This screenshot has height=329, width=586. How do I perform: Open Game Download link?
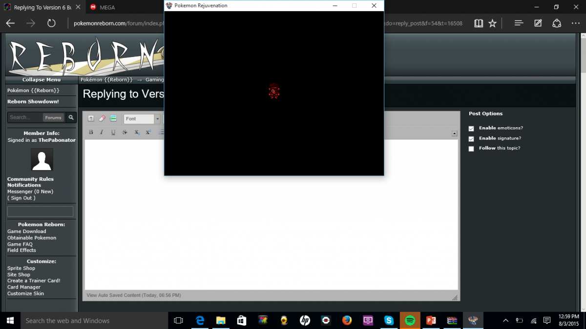click(27, 232)
